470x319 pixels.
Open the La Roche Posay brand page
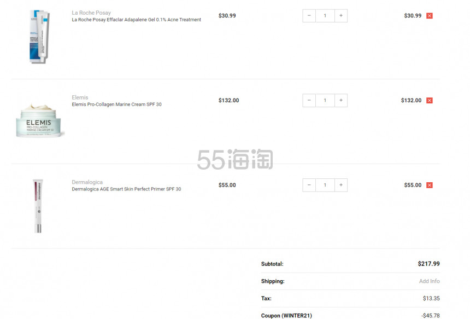pos(91,12)
